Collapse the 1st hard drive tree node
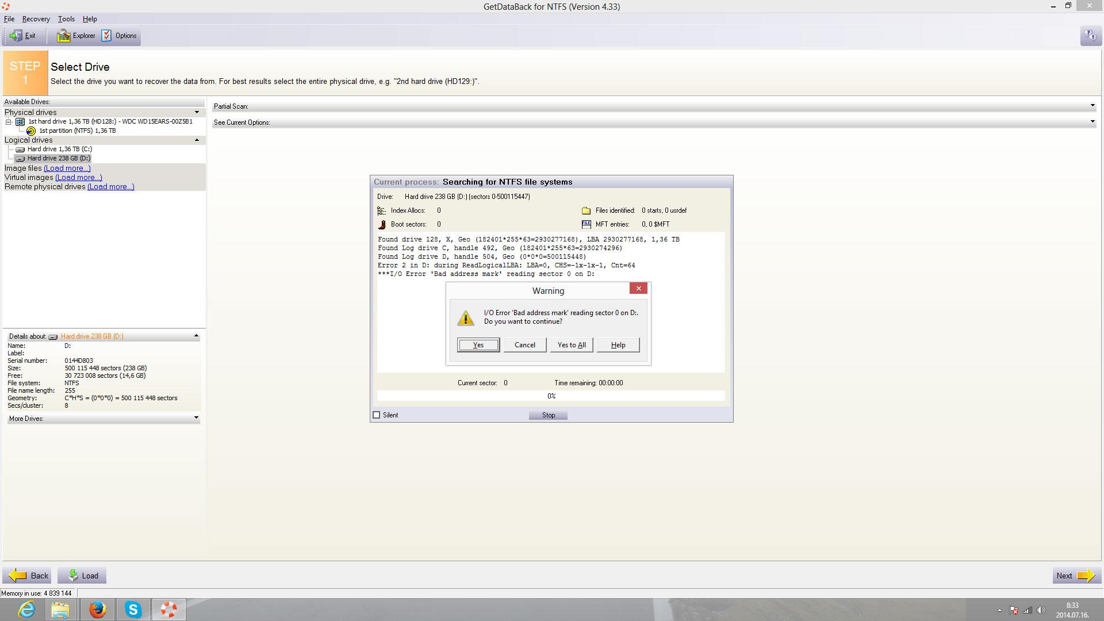Image resolution: width=1104 pixels, height=621 pixels. (x=9, y=122)
